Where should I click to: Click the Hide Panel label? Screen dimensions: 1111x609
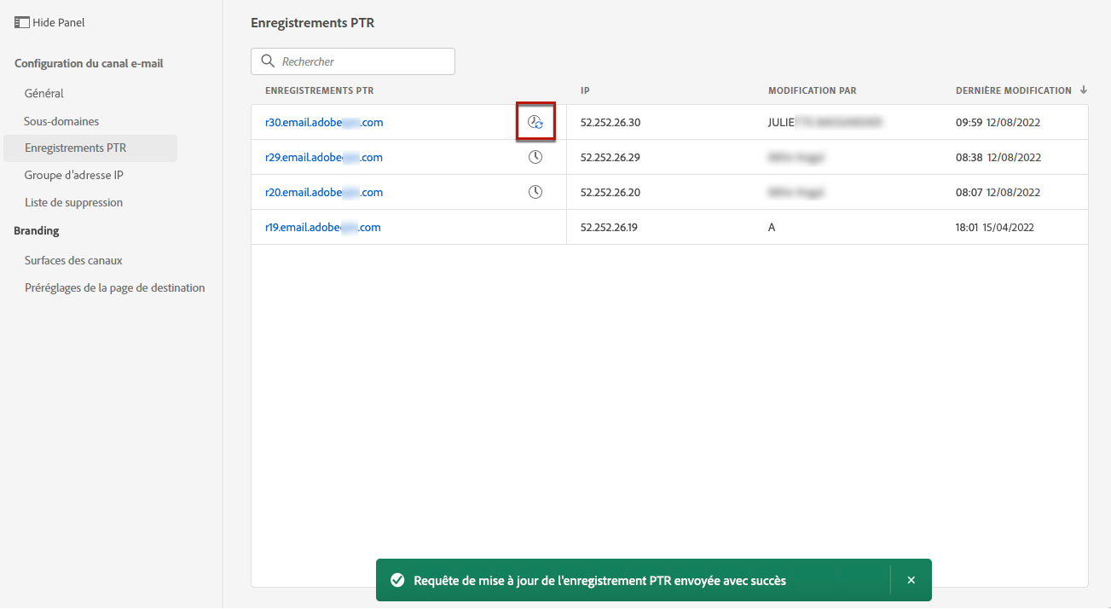(59, 23)
